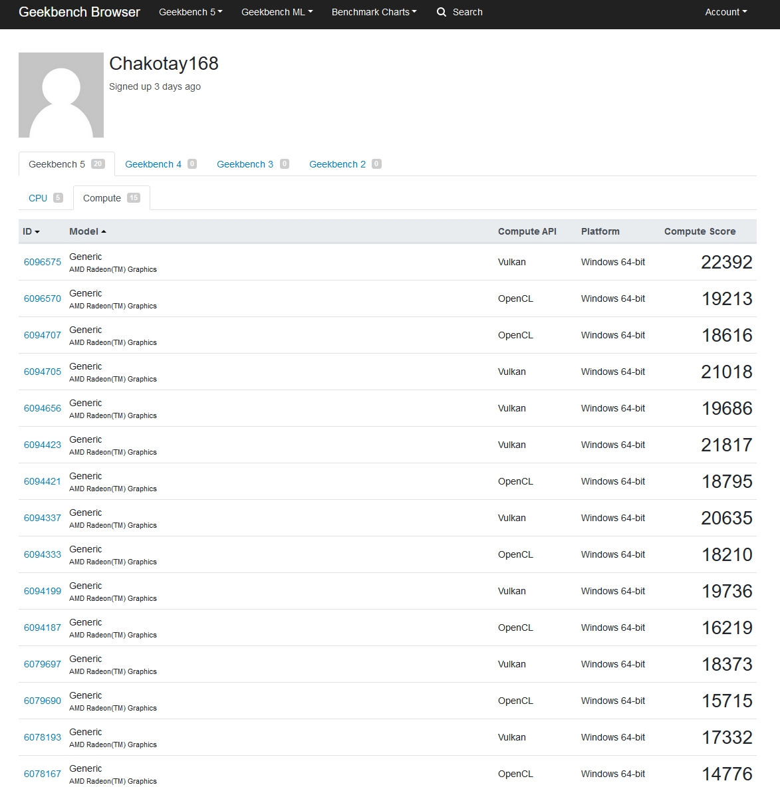Open result ID 6094705
Image resolution: width=780 pixels, height=797 pixels.
42,372
